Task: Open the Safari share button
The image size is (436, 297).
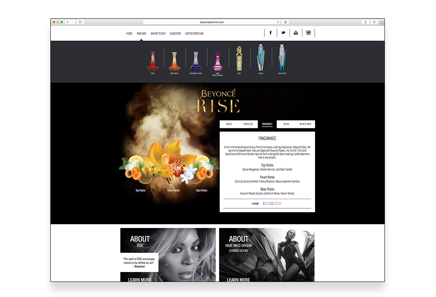Action: pos(365,22)
